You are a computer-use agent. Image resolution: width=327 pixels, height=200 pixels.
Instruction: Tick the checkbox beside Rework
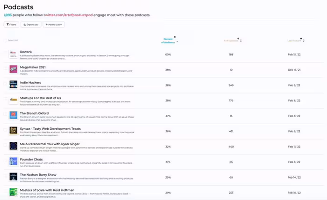click(6, 54)
